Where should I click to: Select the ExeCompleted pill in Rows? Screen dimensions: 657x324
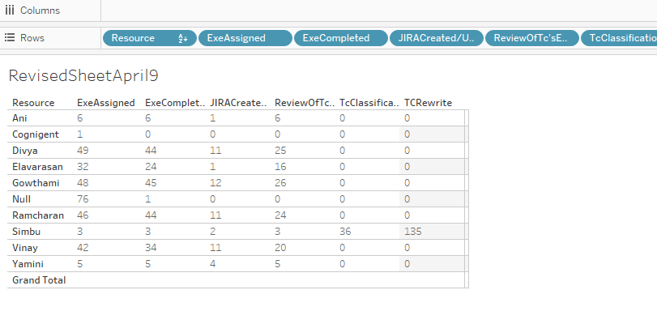pos(340,38)
